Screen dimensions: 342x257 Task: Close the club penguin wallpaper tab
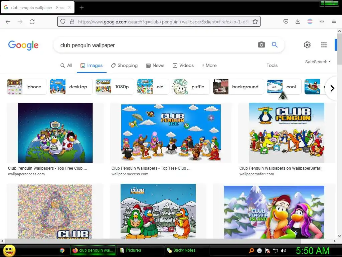(69, 7)
